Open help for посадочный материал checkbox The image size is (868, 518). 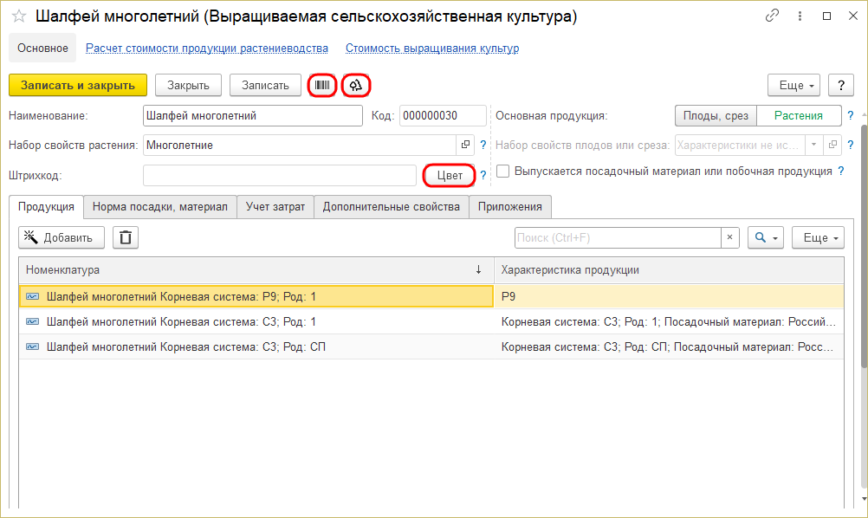click(x=841, y=171)
